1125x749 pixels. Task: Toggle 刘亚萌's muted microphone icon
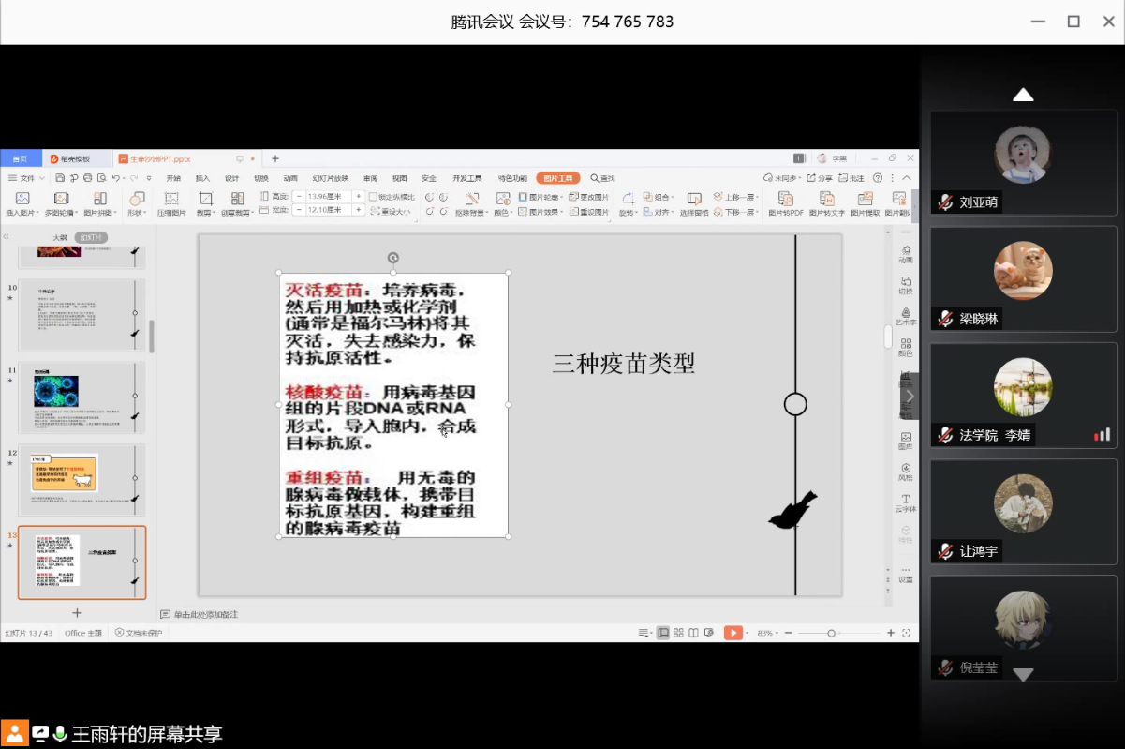coord(945,202)
